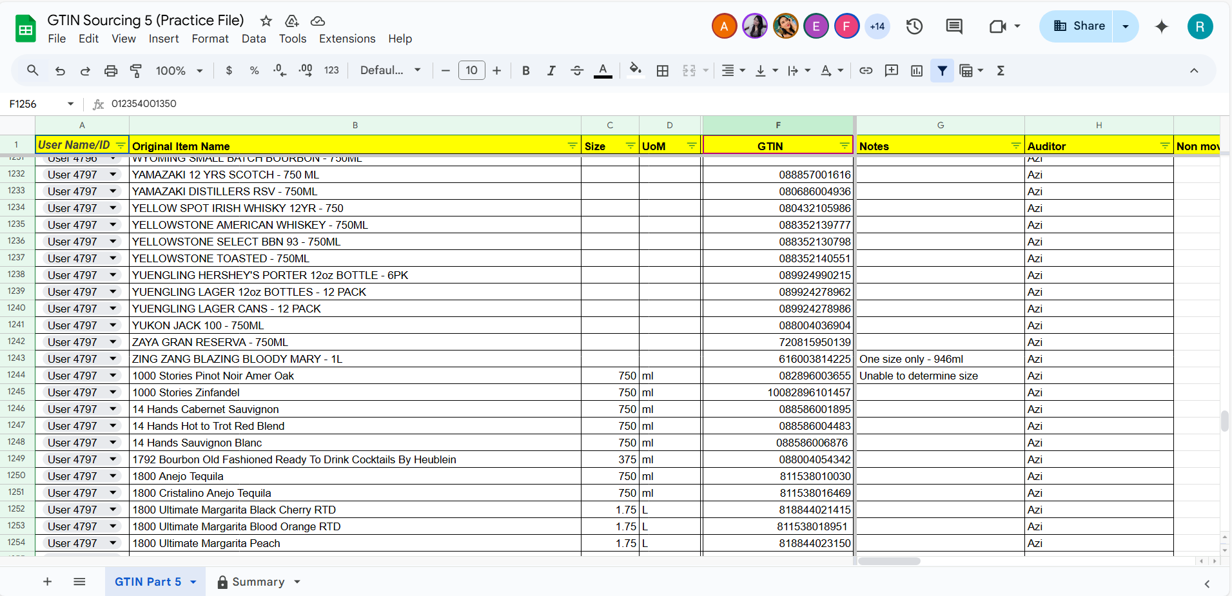The height and width of the screenshot is (596, 1232).
Task: Show the +14 more collaborators
Action: pyautogui.click(x=877, y=26)
